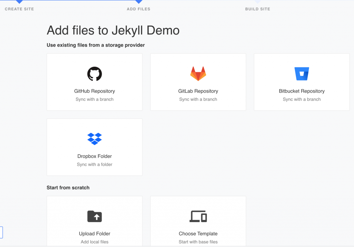The height and width of the screenshot is (247, 354).
Task: Choose the GitLab Repository title text
Action: (198, 91)
